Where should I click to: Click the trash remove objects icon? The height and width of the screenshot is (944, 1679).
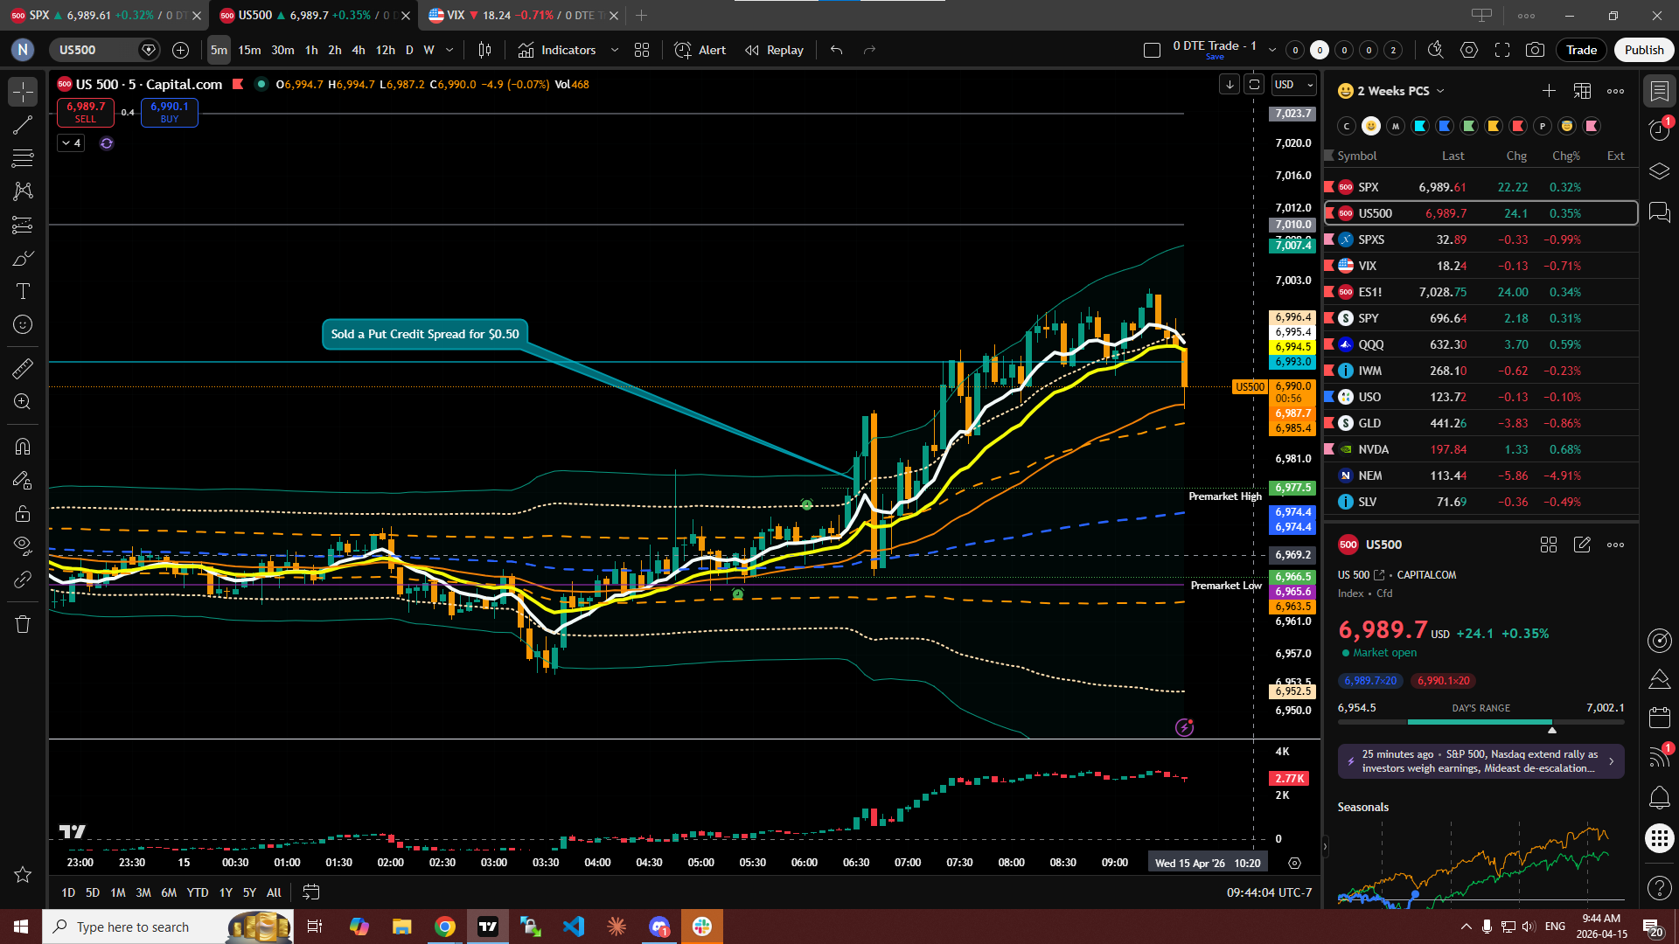23,624
